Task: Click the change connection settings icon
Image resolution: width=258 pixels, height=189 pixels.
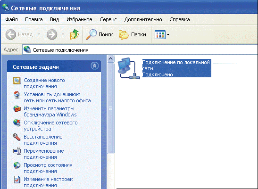Action: click(17, 180)
